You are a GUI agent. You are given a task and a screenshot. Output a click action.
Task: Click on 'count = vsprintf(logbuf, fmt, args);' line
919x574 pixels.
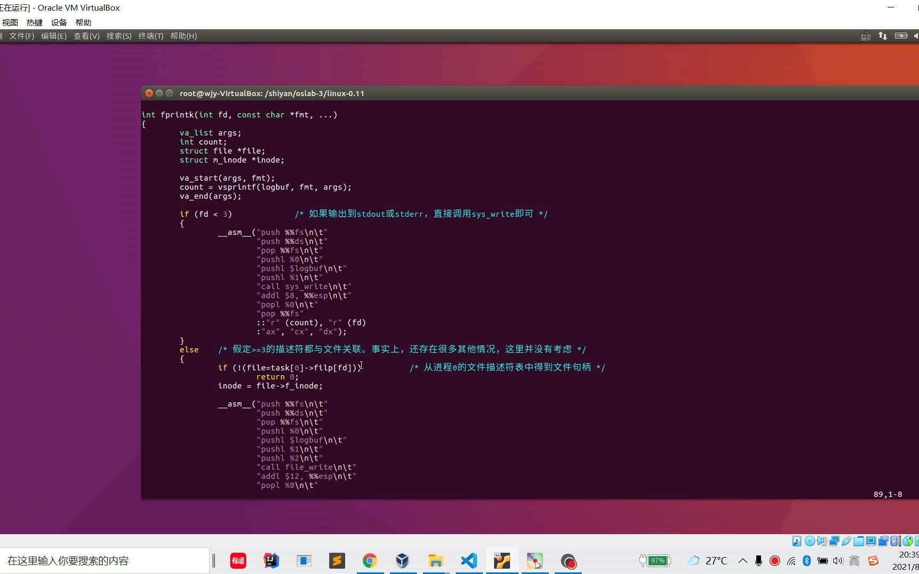click(265, 187)
